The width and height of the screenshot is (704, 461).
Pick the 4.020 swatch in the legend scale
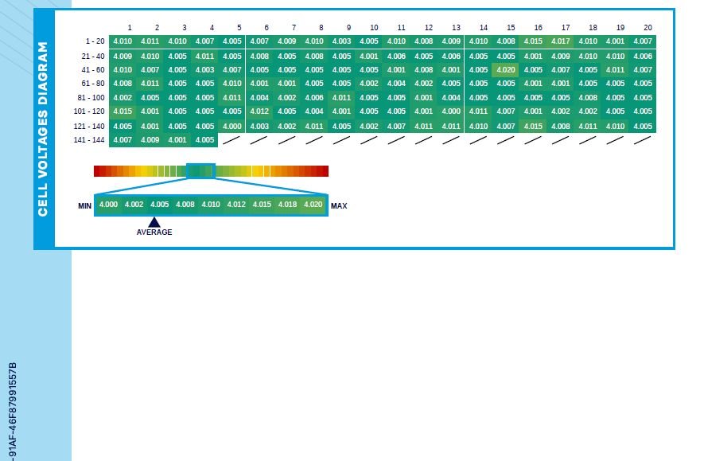click(313, 205)
